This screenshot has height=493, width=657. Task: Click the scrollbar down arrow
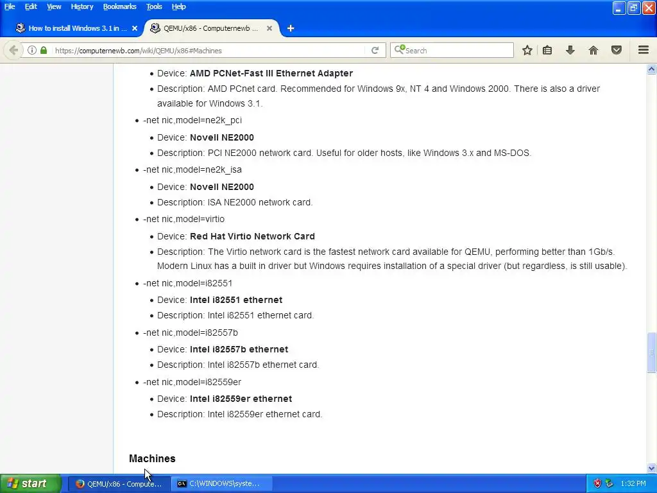tap(651, 468)
